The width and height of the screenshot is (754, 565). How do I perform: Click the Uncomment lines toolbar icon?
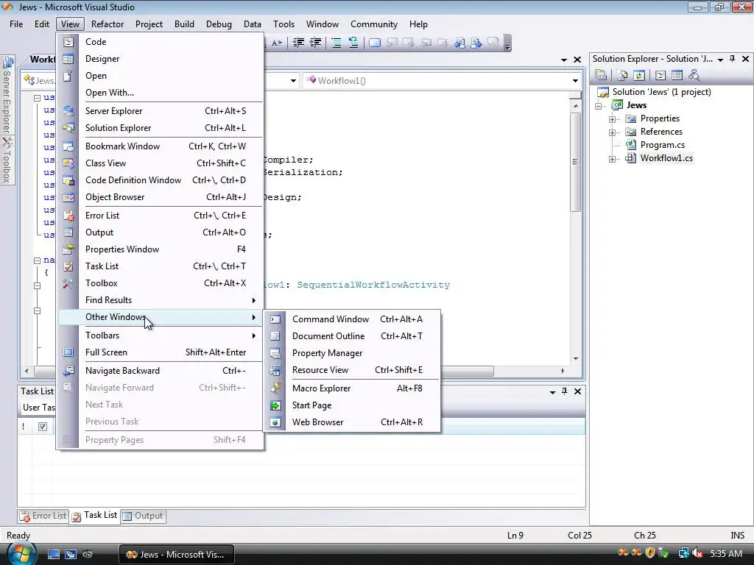353,43
